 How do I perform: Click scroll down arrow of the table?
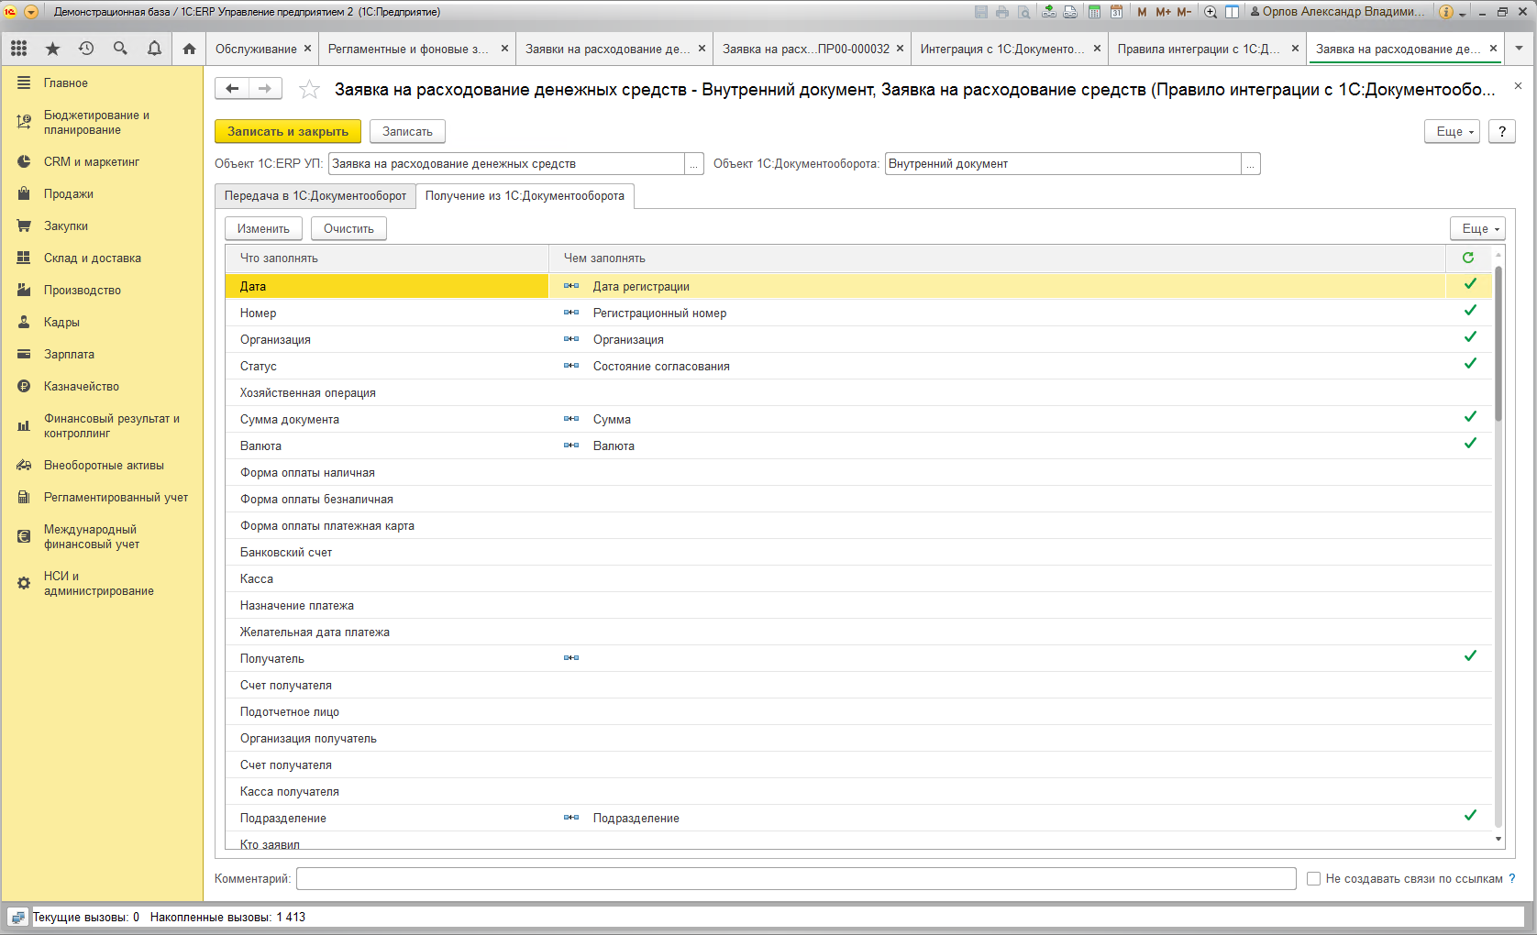tap(1498, 839)
